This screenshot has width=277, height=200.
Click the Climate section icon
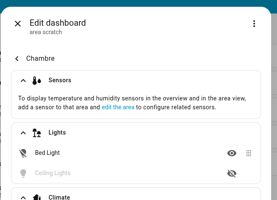pyautogui.click(x=37, y=197)
